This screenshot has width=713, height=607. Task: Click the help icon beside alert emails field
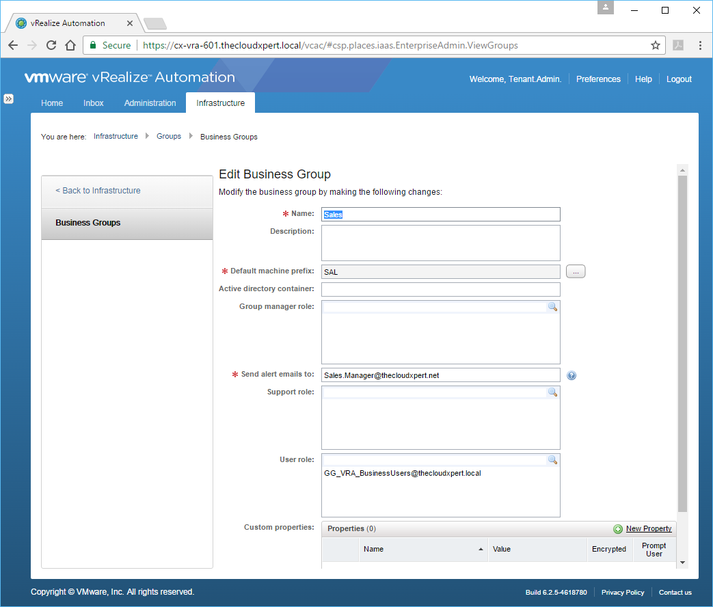tap(571, 375)
